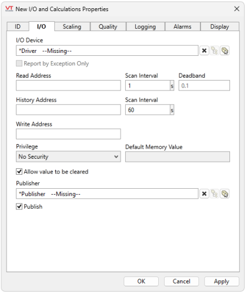
Task: Disable the Publish checkbox
Action: 19,206
